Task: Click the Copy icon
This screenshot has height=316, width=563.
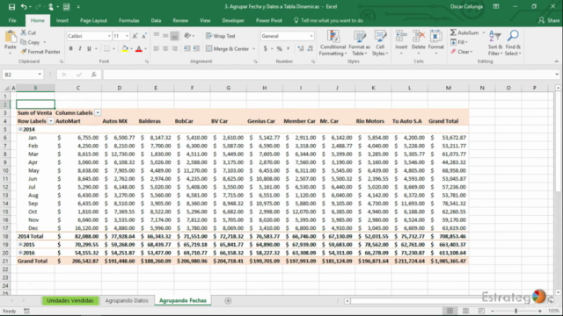Action: 24,42
